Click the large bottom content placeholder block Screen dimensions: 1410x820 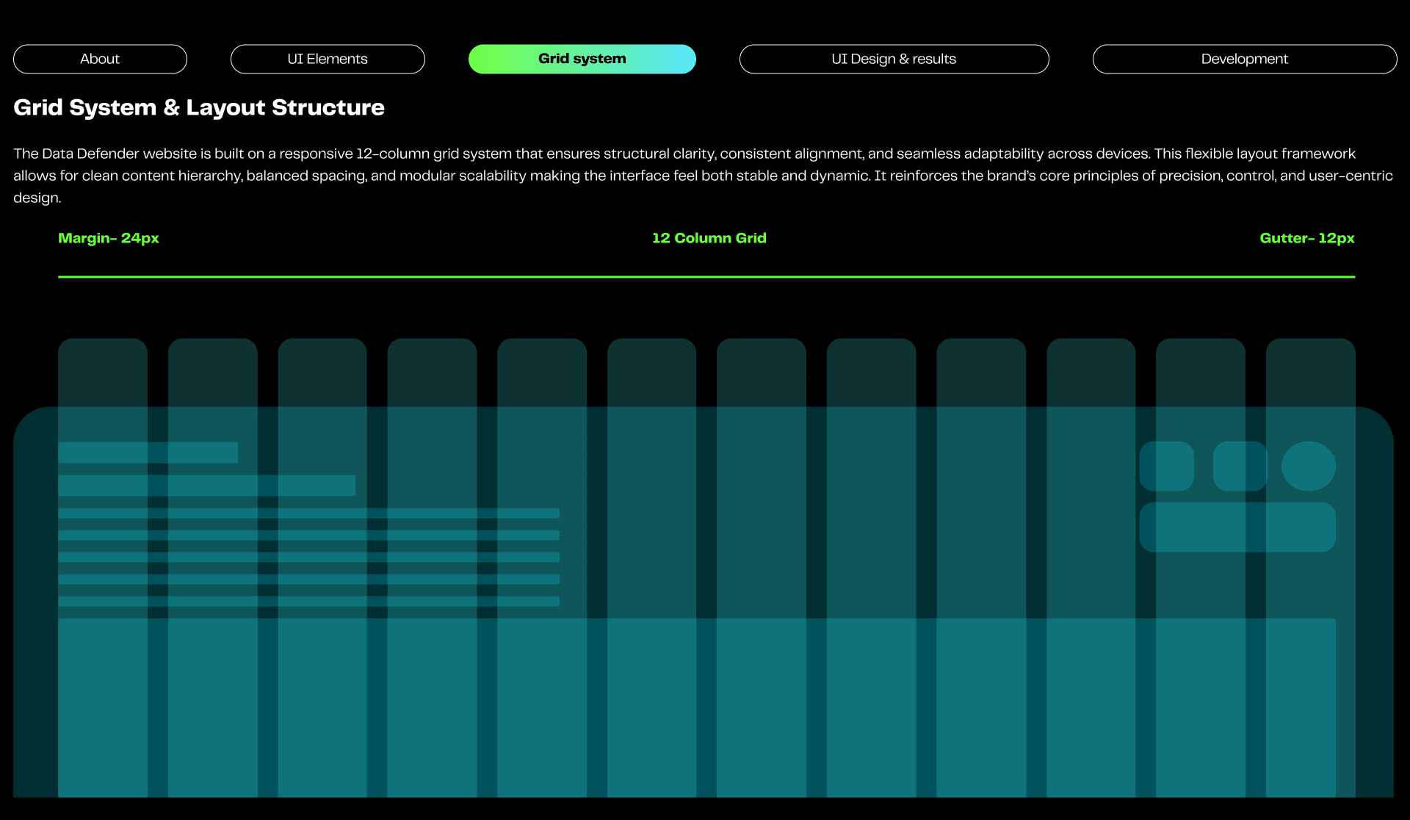(x=696, y=707)
